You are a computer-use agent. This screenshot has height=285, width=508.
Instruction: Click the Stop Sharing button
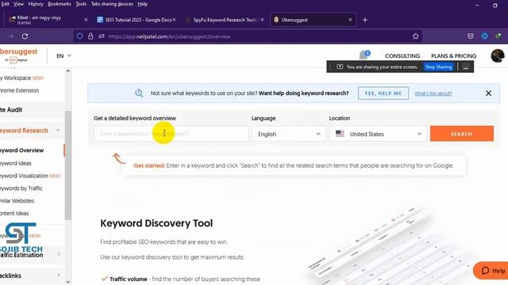click(438, 66)
